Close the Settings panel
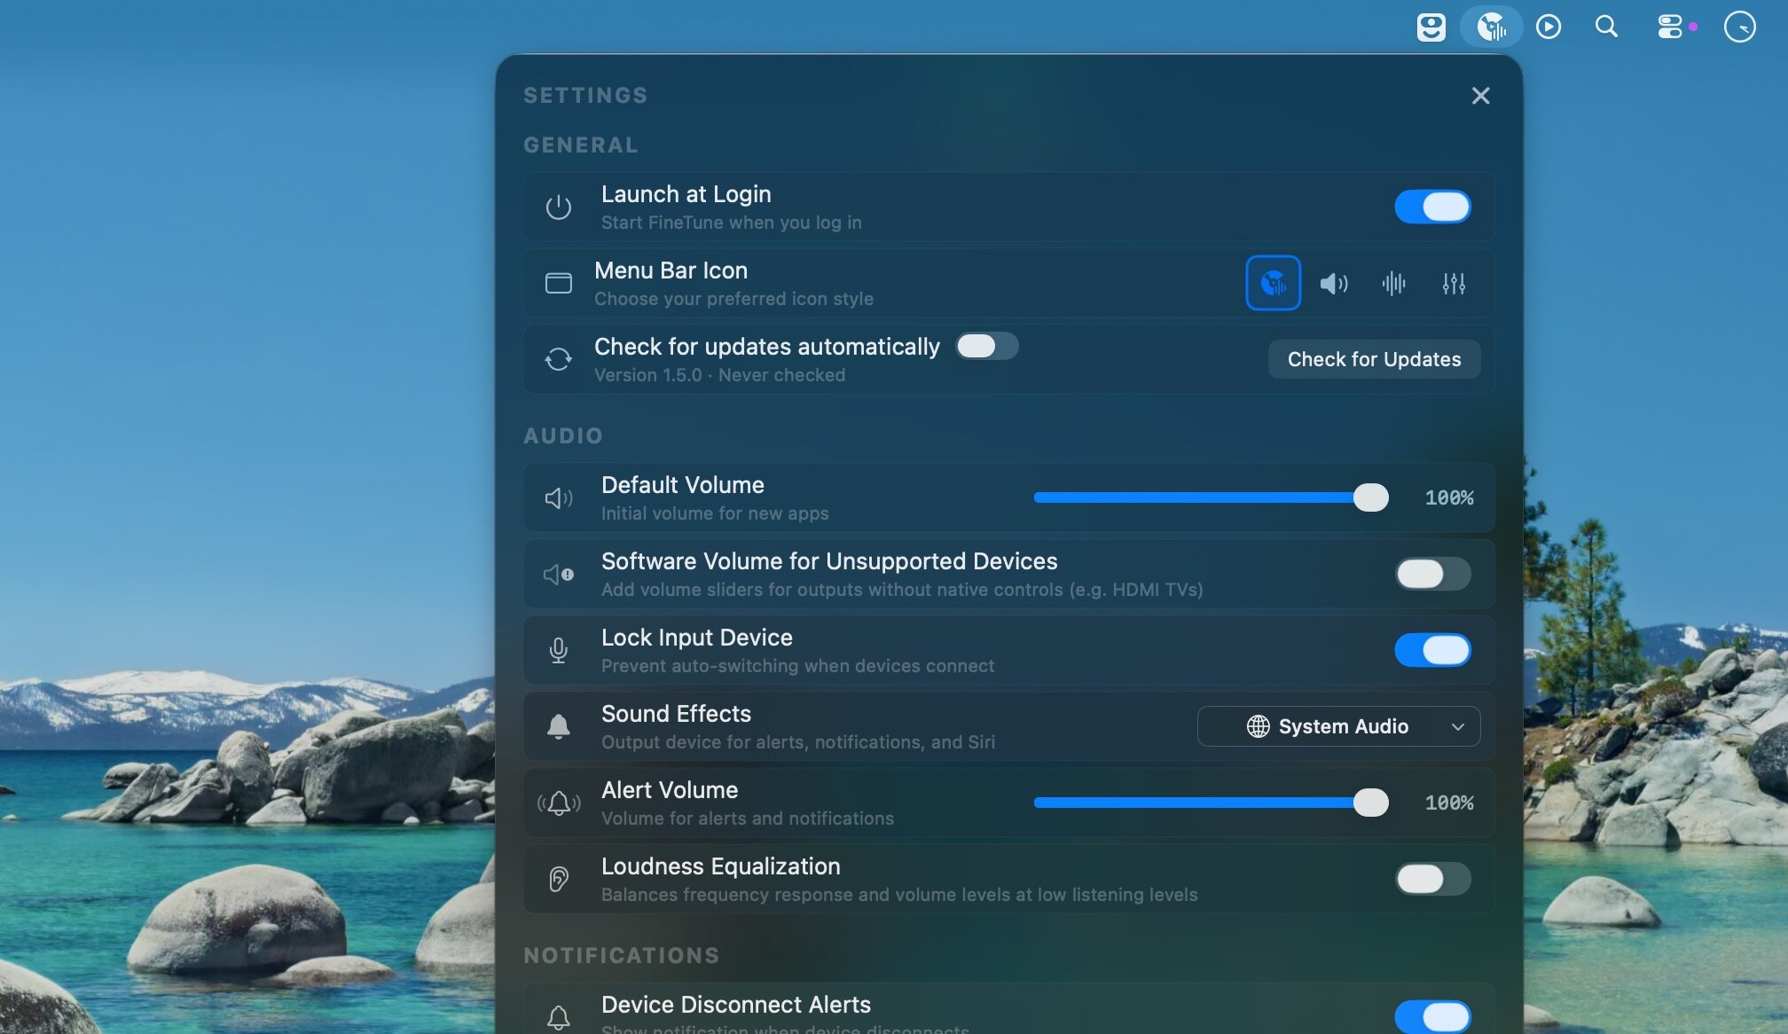The height and width of the screenshot is (1034, 1788). click(x=1480, y=96)
